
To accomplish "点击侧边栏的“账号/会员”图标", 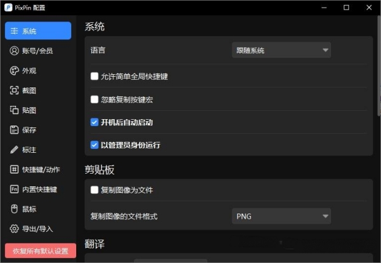I will pos(14,51).
